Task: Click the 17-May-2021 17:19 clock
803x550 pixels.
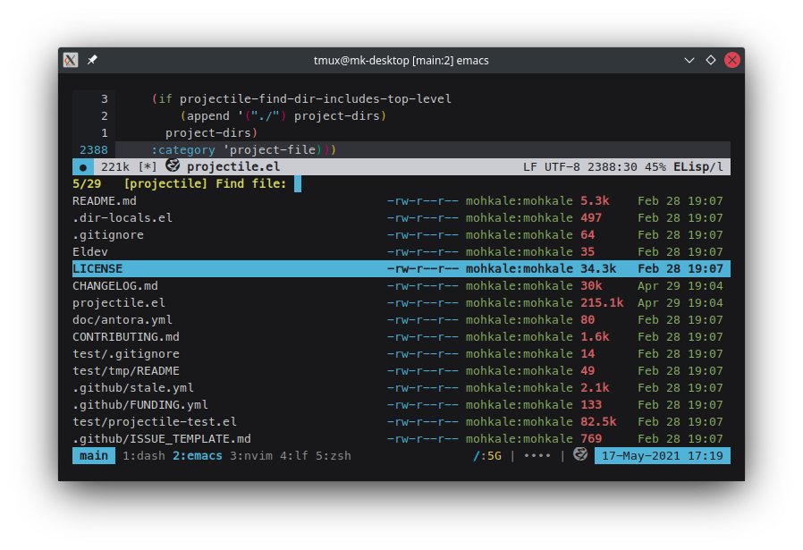Action: point(663,456)
